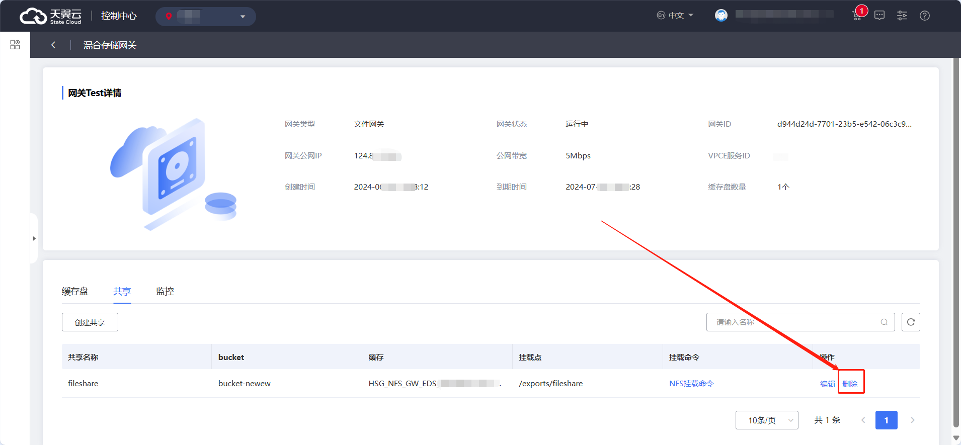Click the 混合存储网关 page title
Screen dimensions: 961x445
[x=110, y=45]
